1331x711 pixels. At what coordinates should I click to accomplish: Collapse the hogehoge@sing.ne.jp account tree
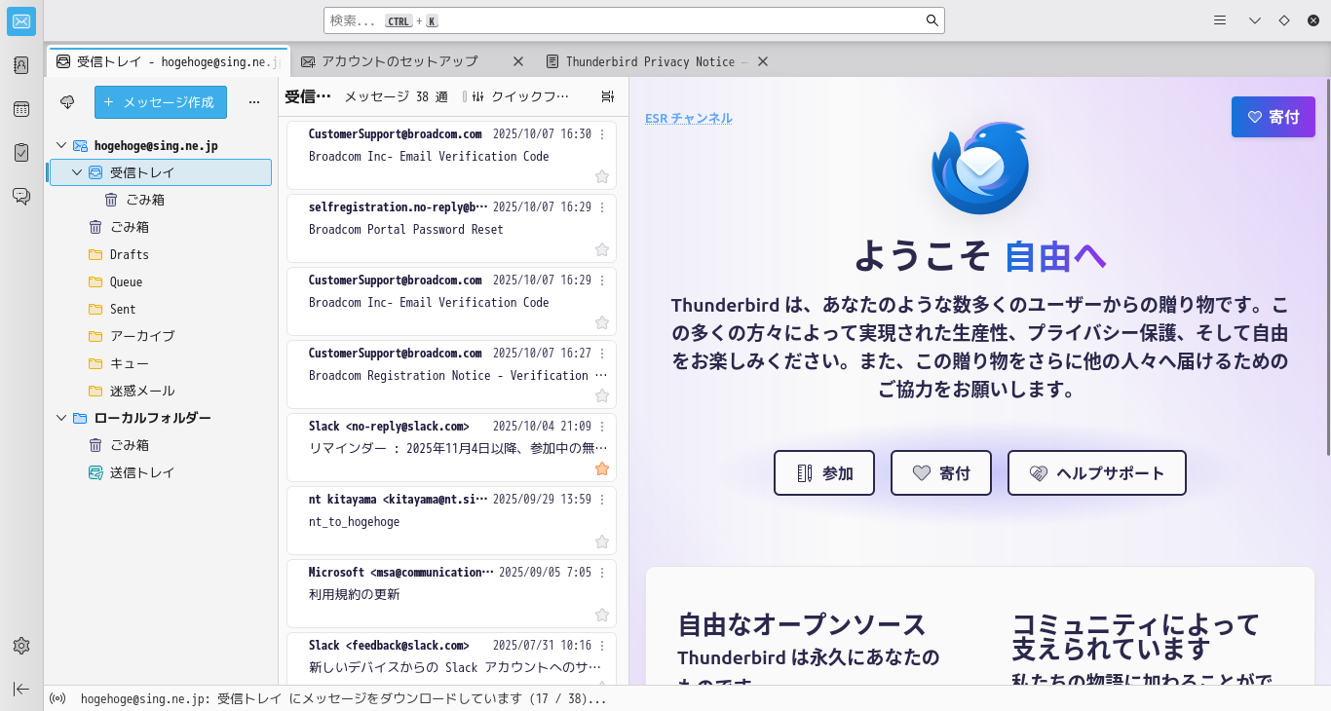(61, 145)
